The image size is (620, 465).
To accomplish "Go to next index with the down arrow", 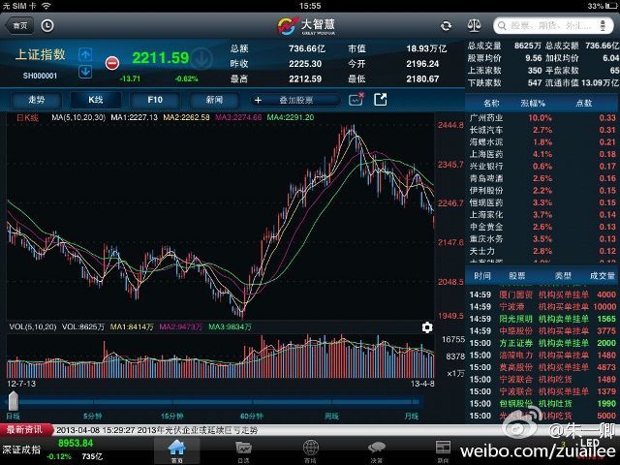I will [85, 72].
